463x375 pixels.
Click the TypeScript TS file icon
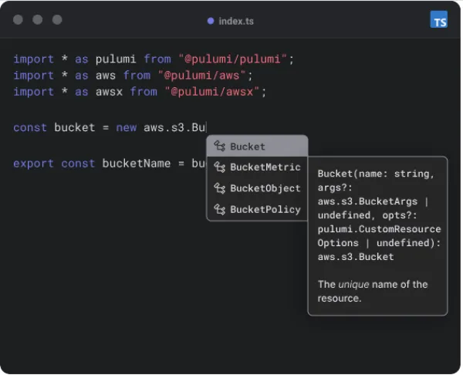pos(438,20)
